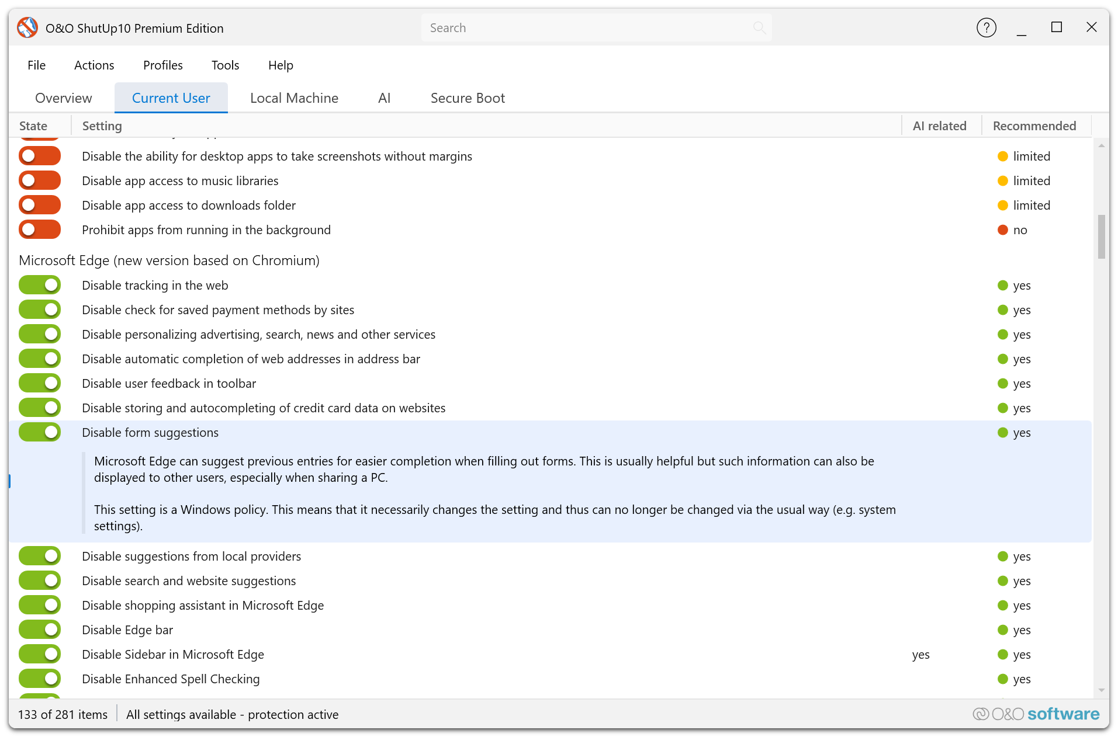The width and height of the screenshot is (1118, 737).
Task: Expand Disable tracking in the web description
Action: pos(155,286)
